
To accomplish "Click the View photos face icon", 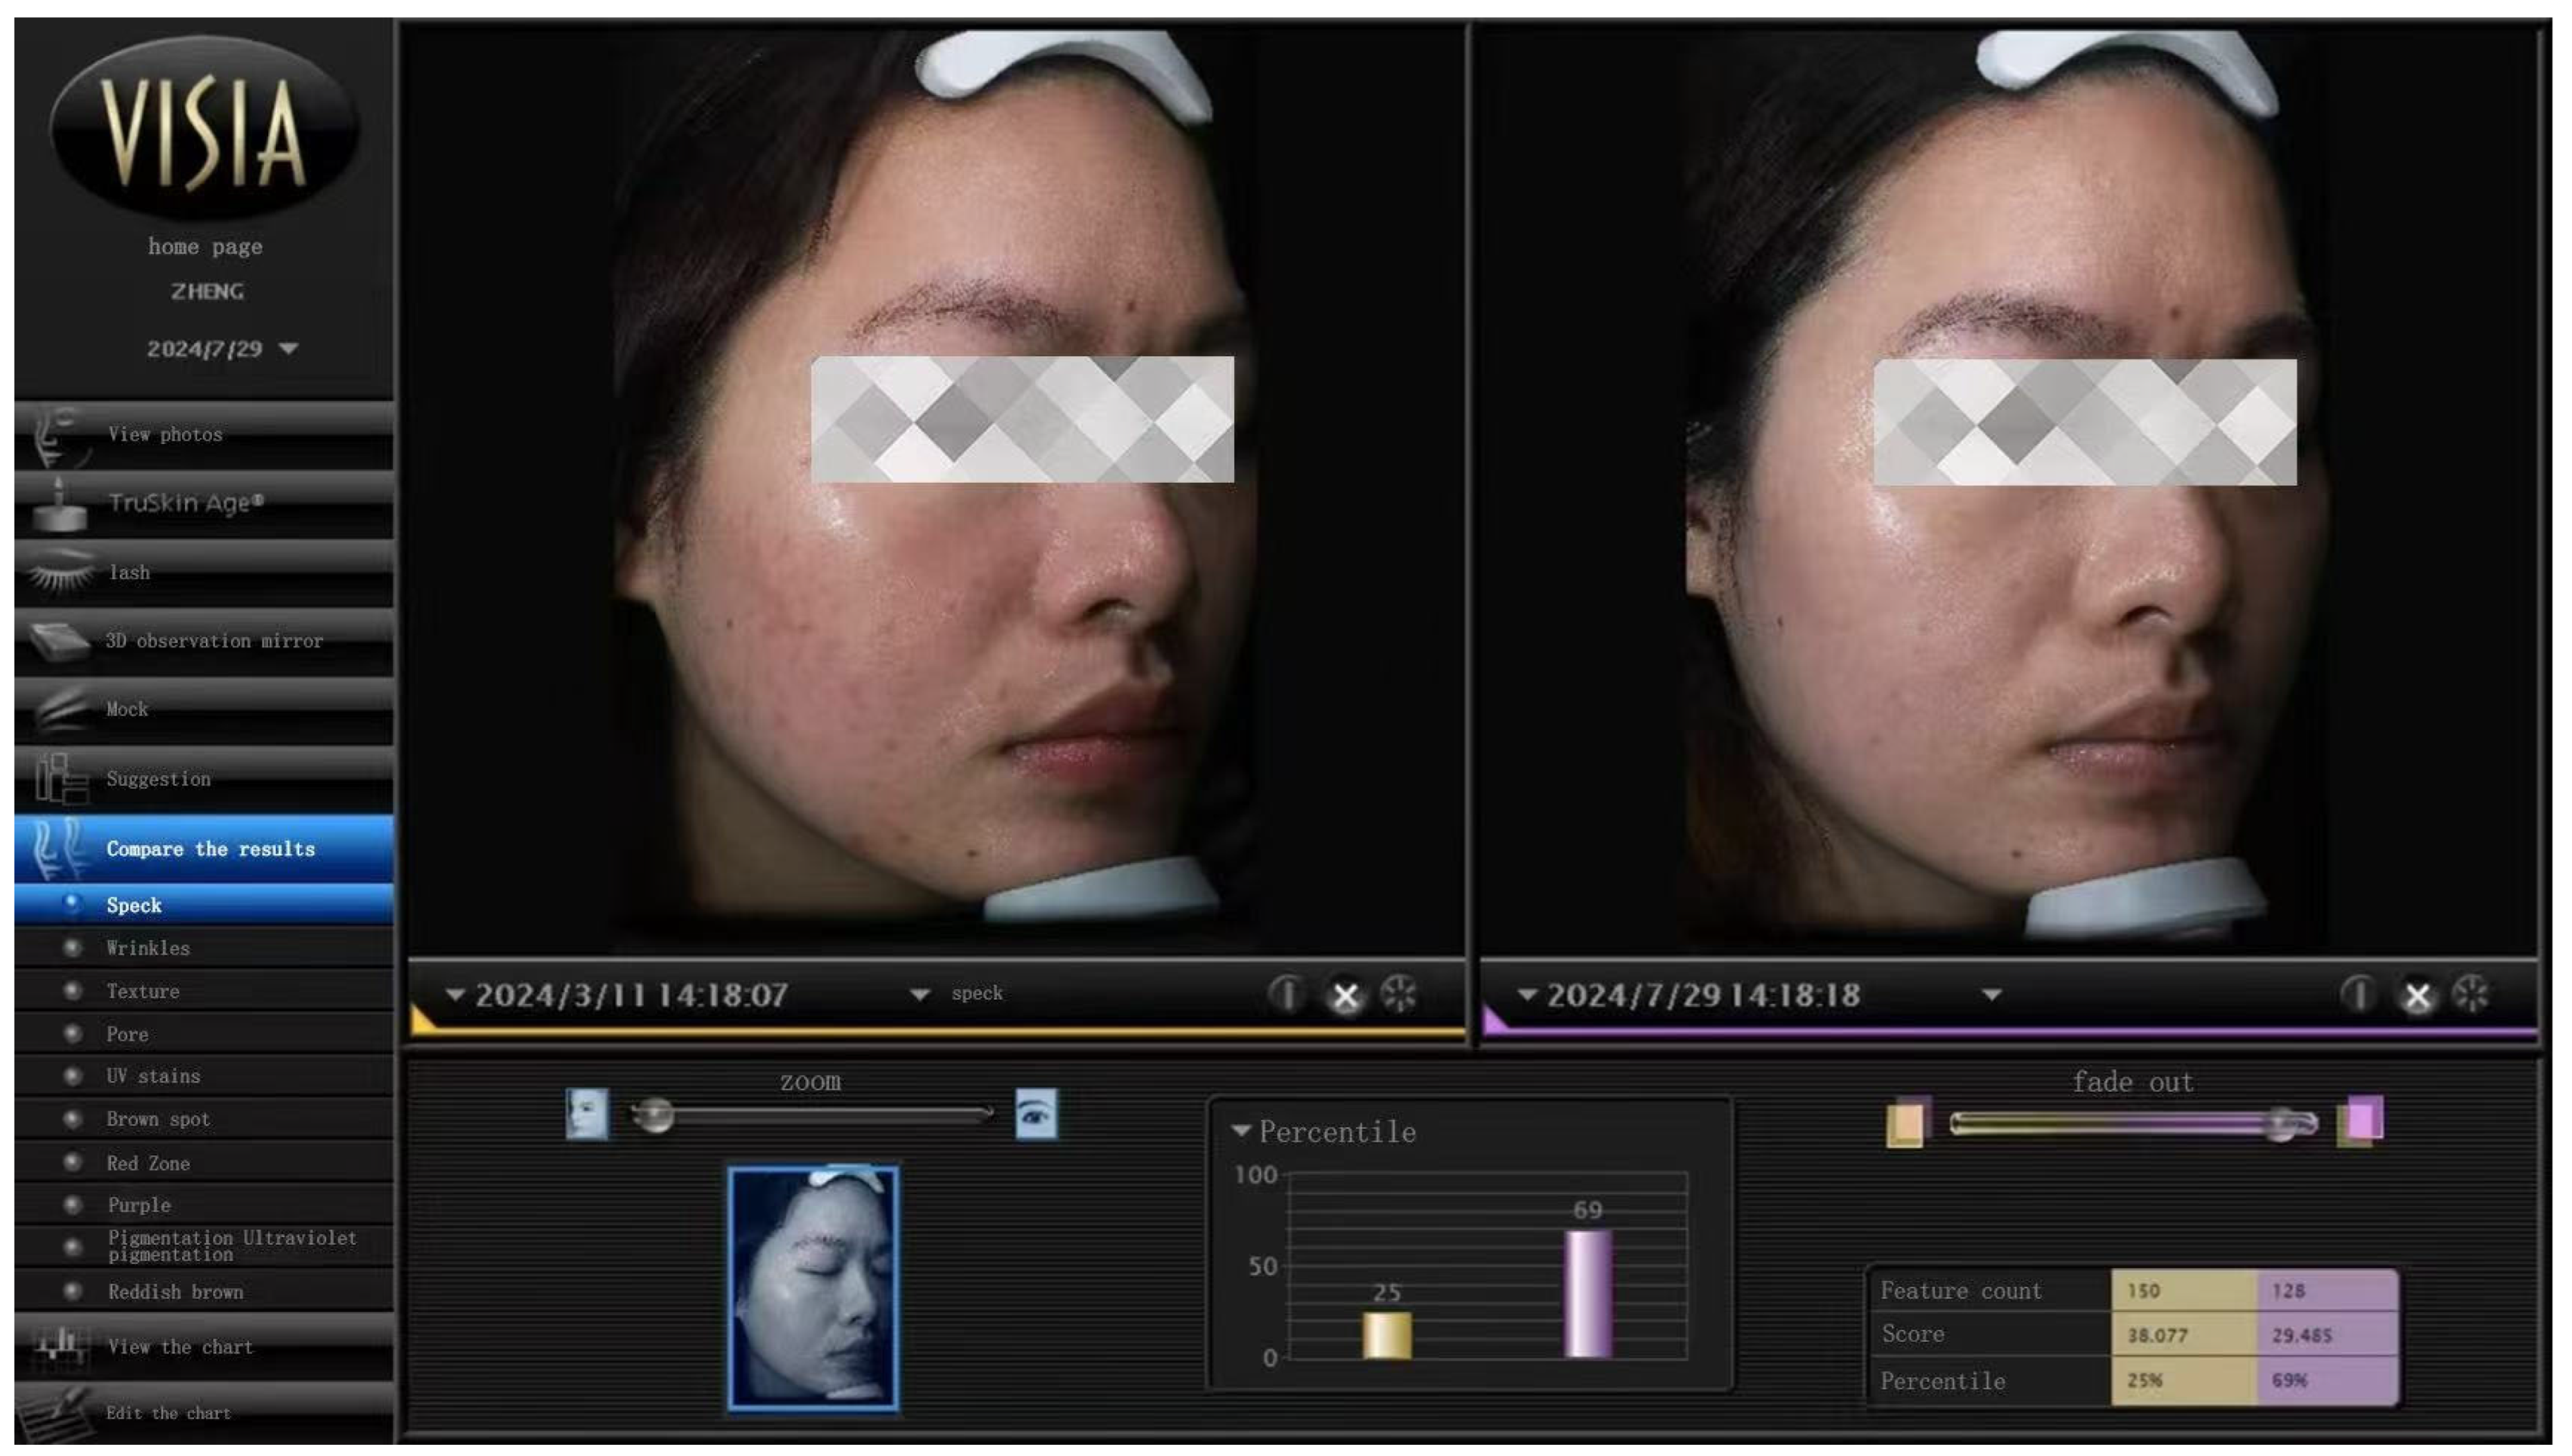I will (57, 436).
